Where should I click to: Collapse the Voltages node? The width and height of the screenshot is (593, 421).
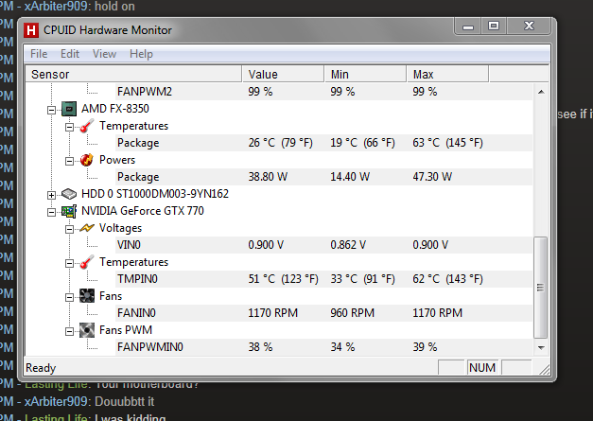(69, 229)
